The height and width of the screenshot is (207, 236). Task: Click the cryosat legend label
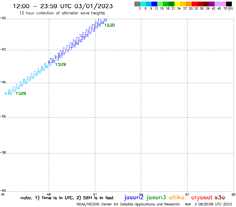[202, 197]
